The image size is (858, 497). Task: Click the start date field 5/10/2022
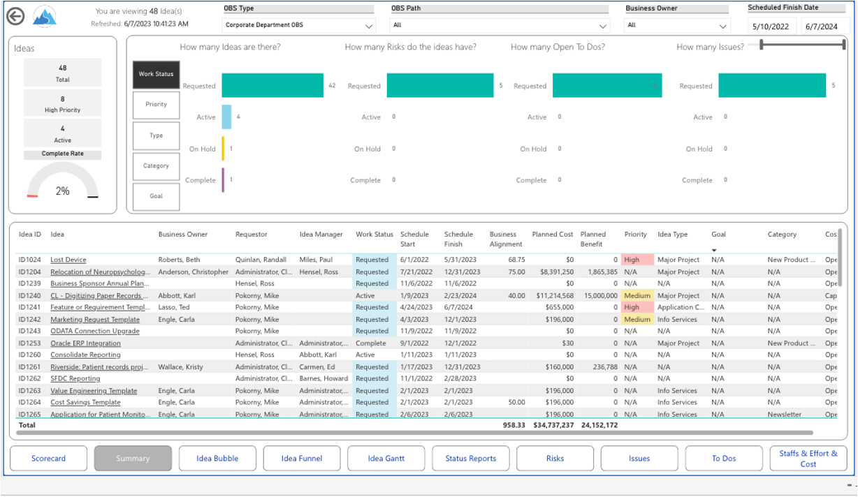[771, 27]
